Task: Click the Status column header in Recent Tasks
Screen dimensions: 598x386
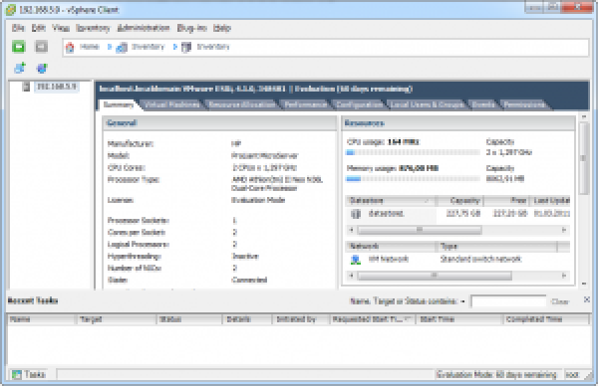Action: tap(189, 319)
